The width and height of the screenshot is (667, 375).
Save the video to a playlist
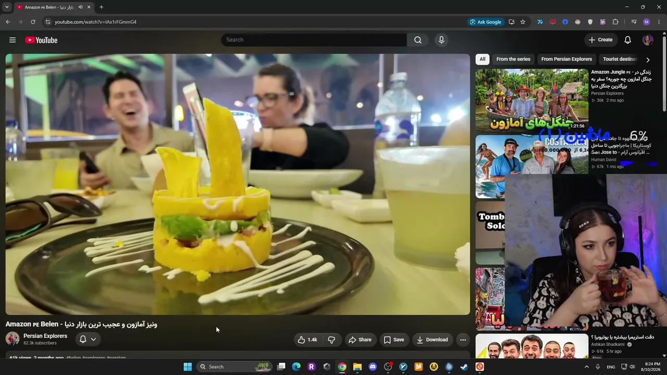pos(394,340)
